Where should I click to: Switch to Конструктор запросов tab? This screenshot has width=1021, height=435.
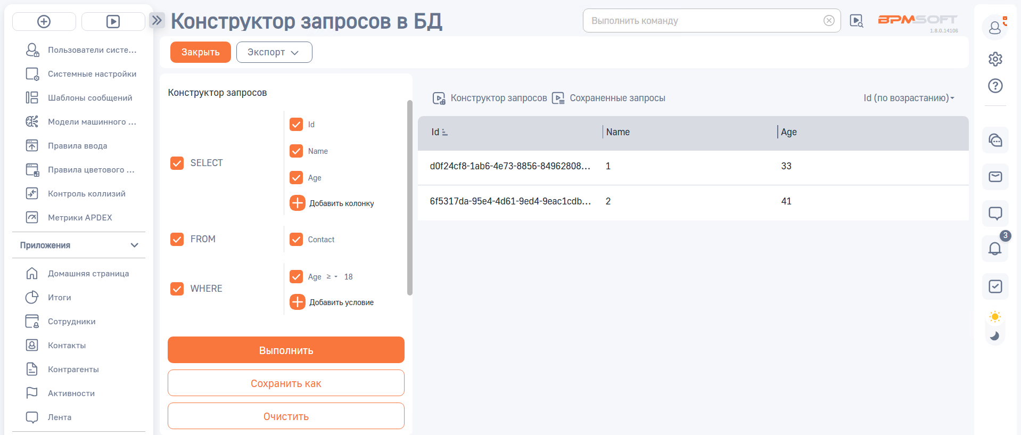coord(490,98)
